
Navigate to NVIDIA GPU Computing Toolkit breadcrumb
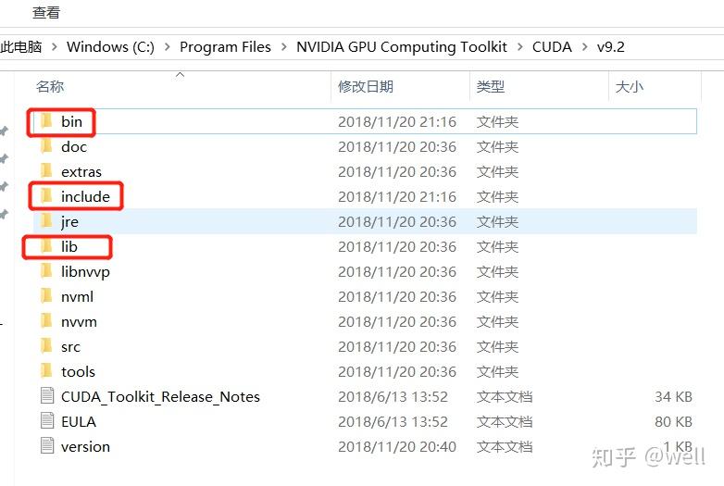402,47
